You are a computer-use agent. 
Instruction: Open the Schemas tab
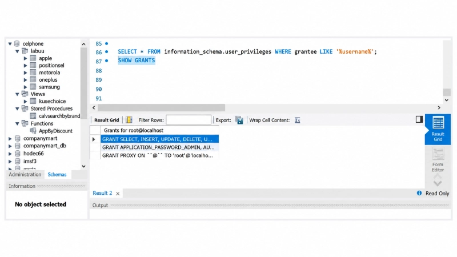tap(57, 175)
